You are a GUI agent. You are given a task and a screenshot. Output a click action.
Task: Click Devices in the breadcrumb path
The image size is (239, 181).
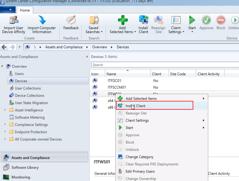pyautogui.click(x=123, y=47)
